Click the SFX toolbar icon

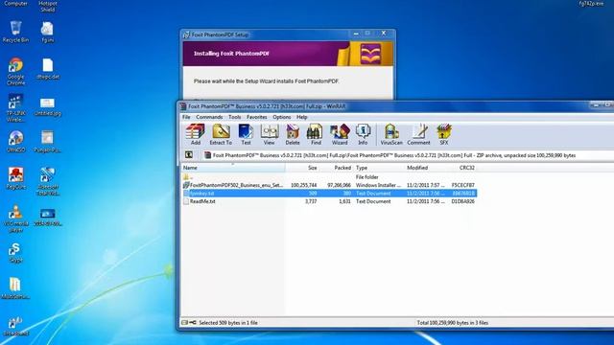[x=444, y=134]
